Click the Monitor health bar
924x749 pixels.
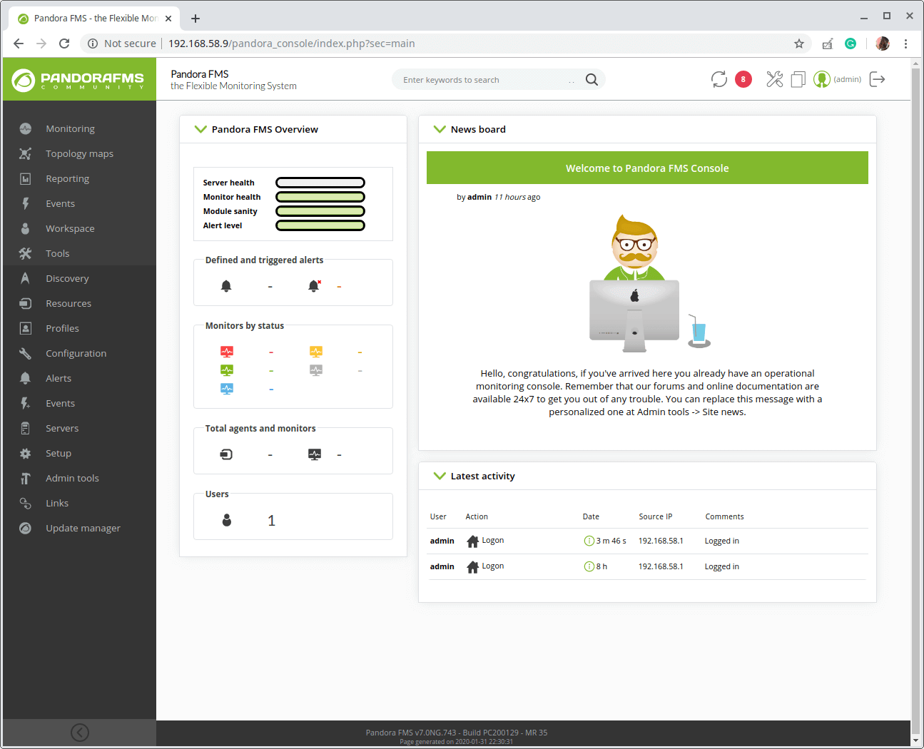tap(320, 197)
